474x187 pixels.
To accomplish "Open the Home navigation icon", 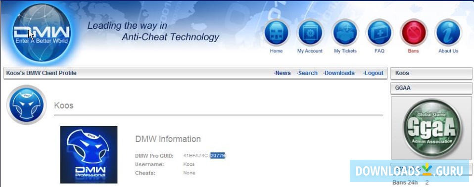I will coord(276,33).
